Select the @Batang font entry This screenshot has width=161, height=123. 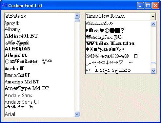(15, 16)
